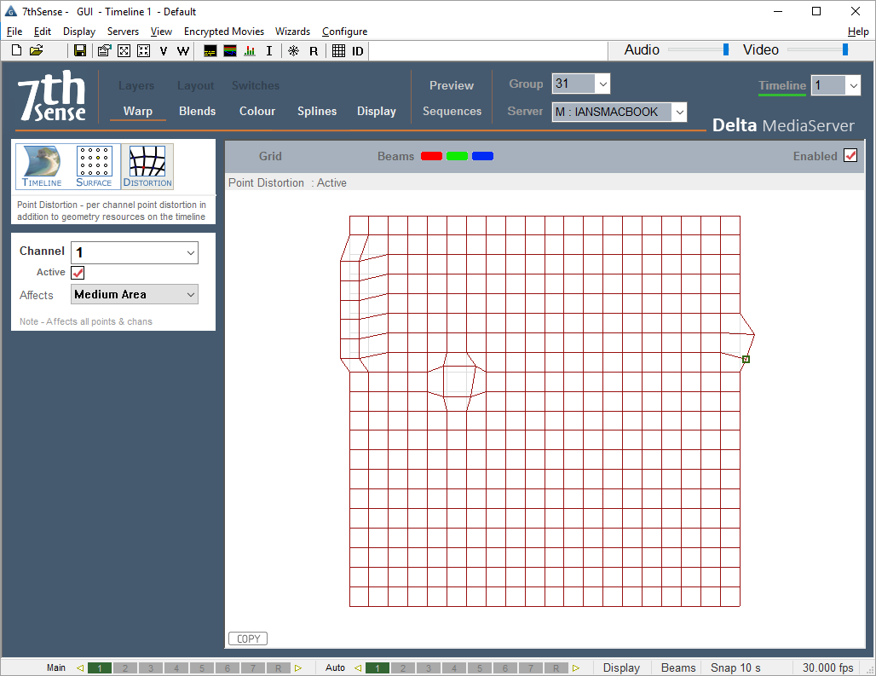Open the Configure menu
The image size is (876, 676).
(345, 32)
